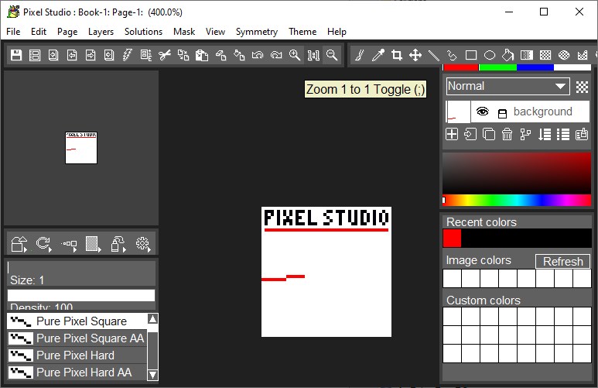Select the gradient fill tool
The width and height of the screenshot is (598, 388).
[527, 56]
